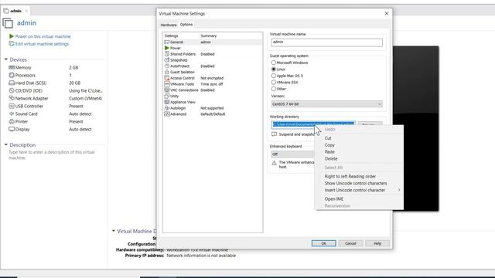Click the Network Adapter icon
This screenshot has width=495, height=278.
[x=12, y=98]
